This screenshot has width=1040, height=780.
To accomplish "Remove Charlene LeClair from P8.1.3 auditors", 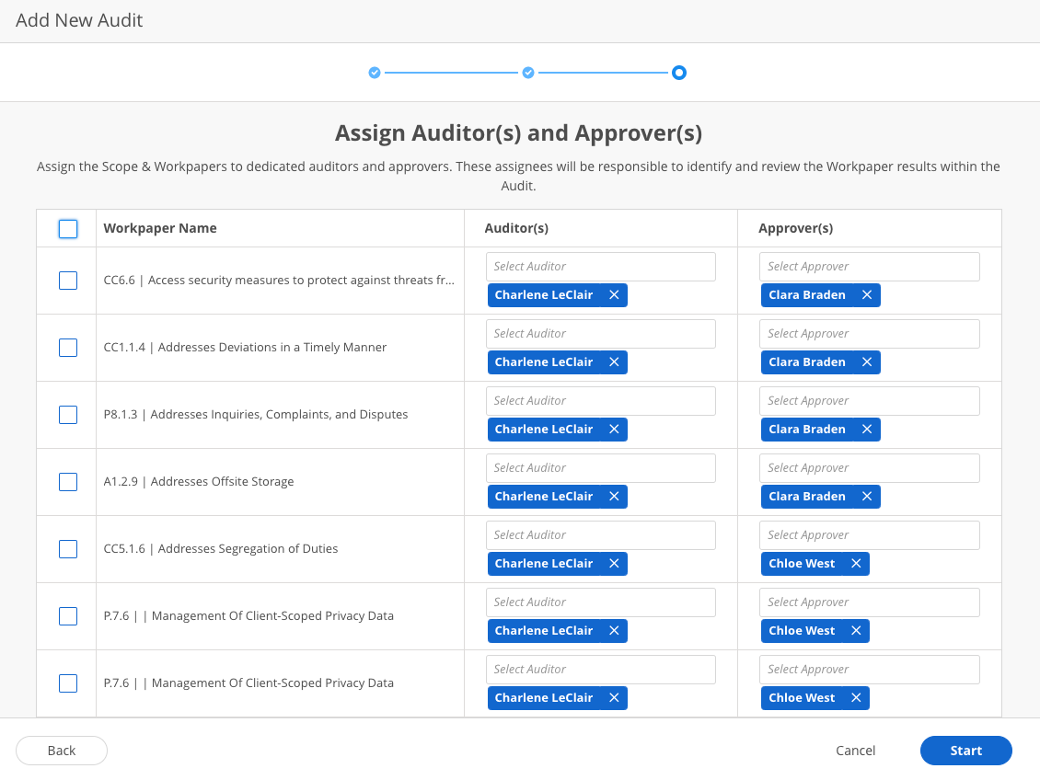I will pyautogui.click(x=614, y=430).
